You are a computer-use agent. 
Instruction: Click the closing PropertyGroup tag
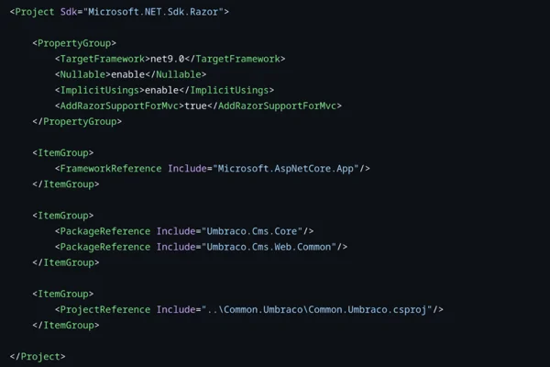pyautogui.click(x=77, y=121)
